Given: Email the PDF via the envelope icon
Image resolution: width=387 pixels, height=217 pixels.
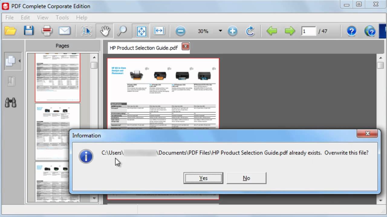Looking at the screenshot, I should point(64,31).
